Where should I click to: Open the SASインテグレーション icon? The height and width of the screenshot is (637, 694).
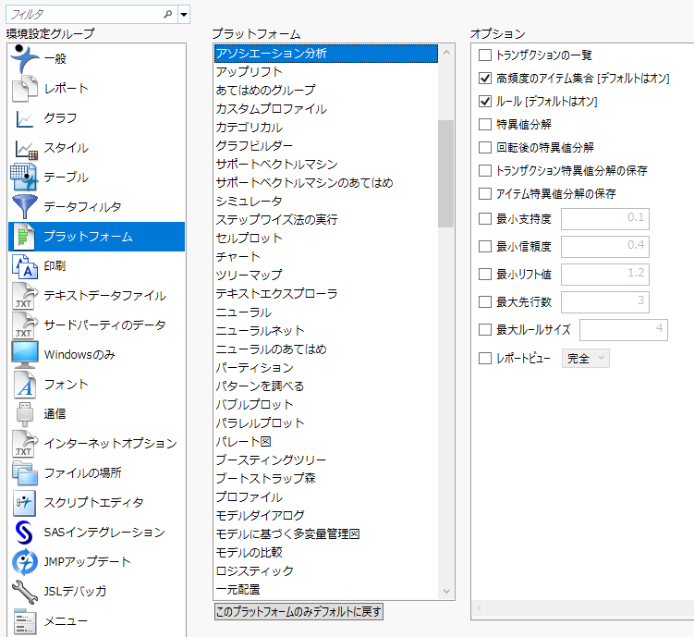(x=24, y=533)
